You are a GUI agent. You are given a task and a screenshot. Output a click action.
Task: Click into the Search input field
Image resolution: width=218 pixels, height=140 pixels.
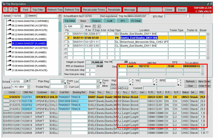pos(47,16)
